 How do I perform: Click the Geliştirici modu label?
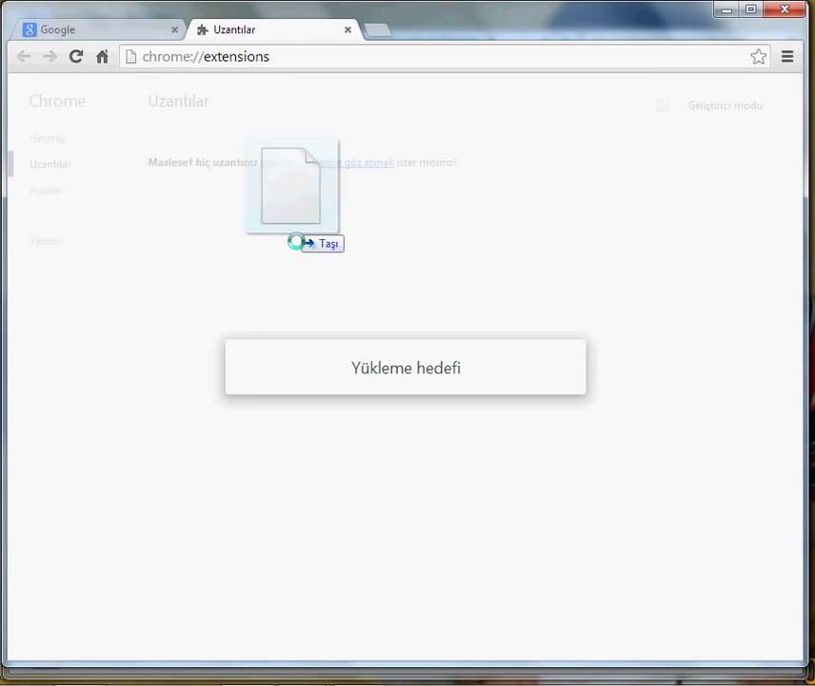pos(726,106)
